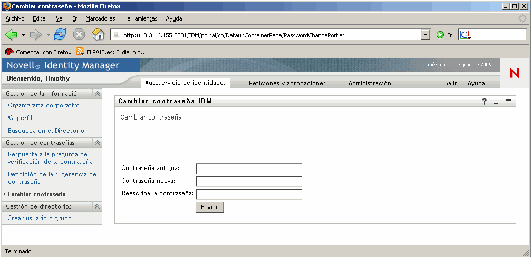Click the grey Forward arrow
This screenshot has width=531, height=257.
35,34
